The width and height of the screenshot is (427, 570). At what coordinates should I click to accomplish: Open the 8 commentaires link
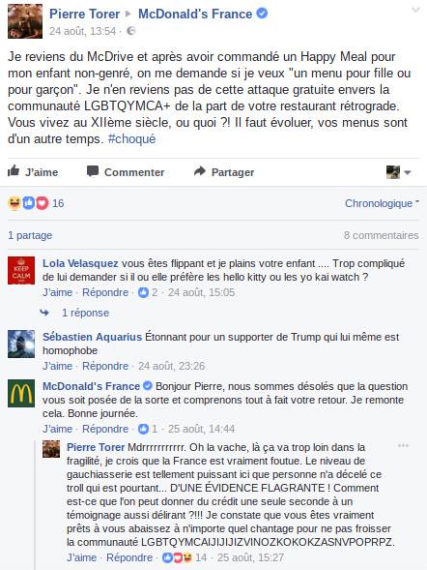382,235
